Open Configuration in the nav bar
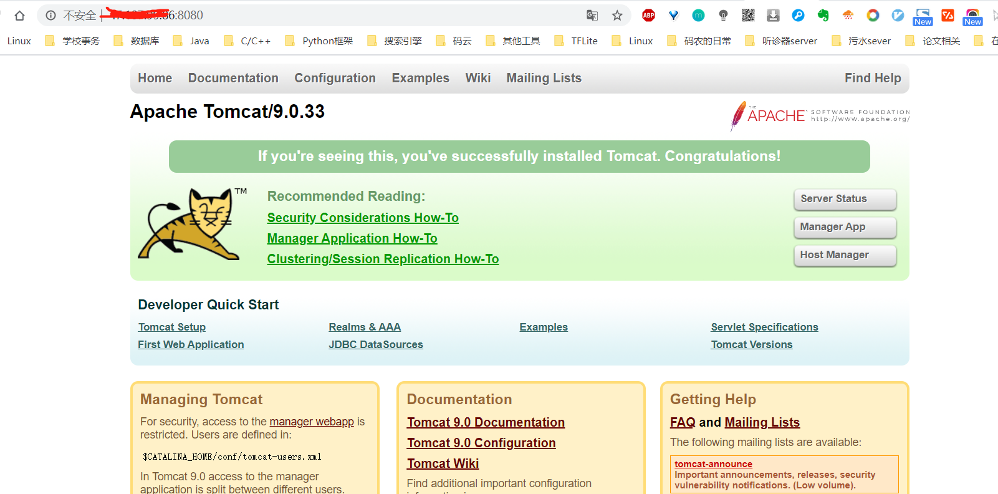This screenshot has width=998, height=494. coord(335,78)
